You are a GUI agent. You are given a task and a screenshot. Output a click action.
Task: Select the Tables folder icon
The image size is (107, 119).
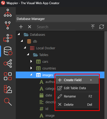point(35,55)
